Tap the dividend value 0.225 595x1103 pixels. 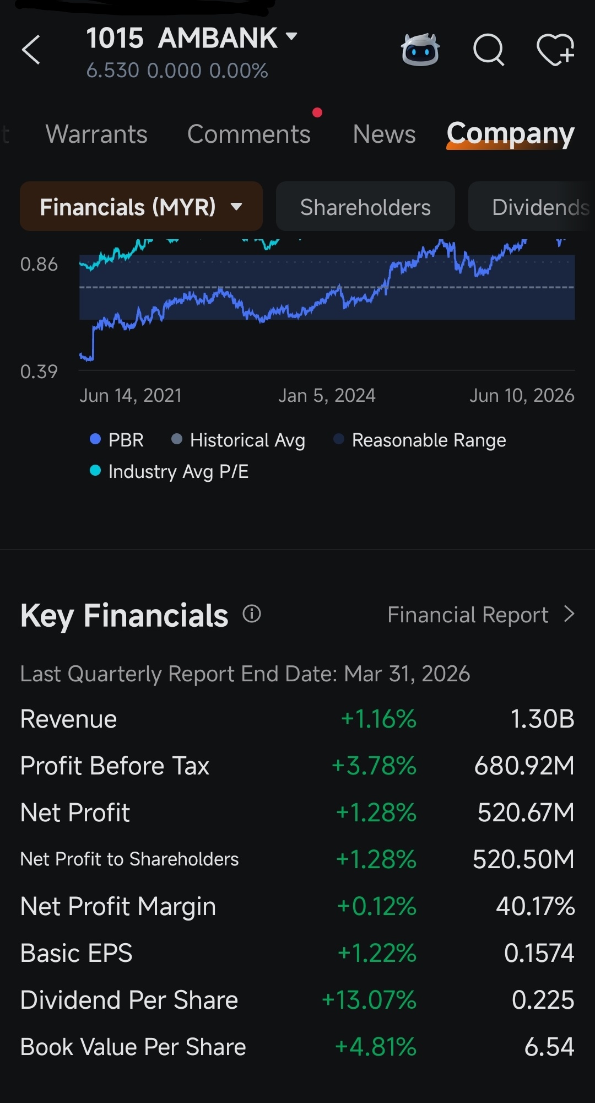click(543, 1000)
